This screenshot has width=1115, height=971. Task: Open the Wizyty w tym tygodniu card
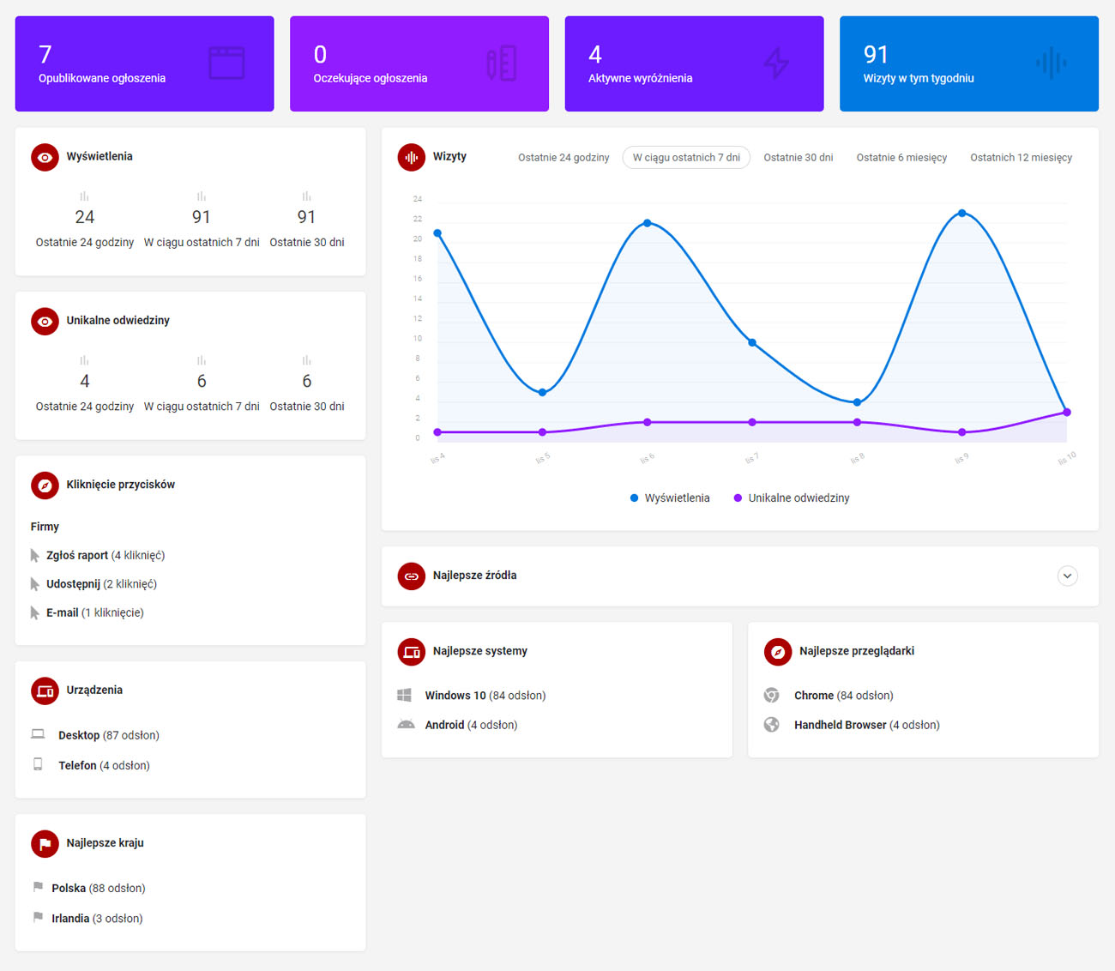point(969,63)
